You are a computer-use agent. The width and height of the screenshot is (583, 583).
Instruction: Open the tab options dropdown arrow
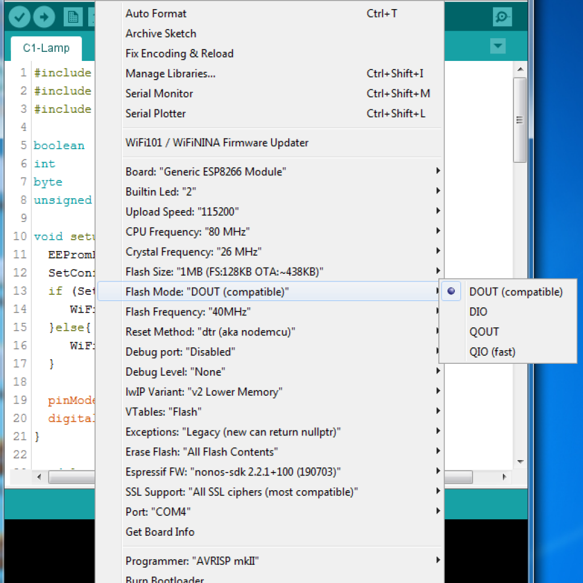(498, 46)
